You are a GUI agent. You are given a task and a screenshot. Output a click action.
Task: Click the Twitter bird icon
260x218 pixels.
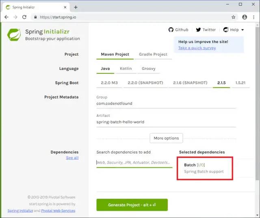click(x=198, y=30)
